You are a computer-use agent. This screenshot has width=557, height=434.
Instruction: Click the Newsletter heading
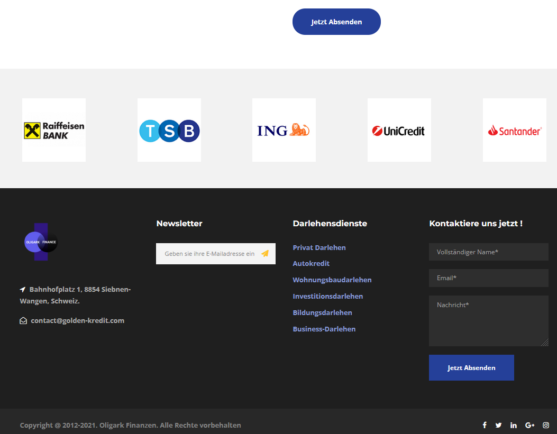click(179, 223)
